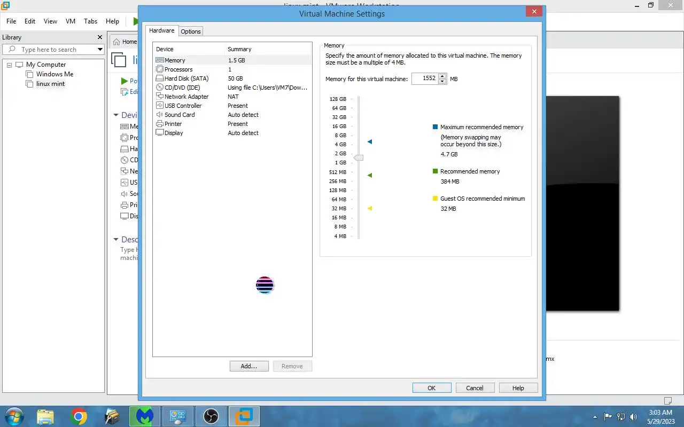Select the Network Adapter icon

tap(160, 97)
